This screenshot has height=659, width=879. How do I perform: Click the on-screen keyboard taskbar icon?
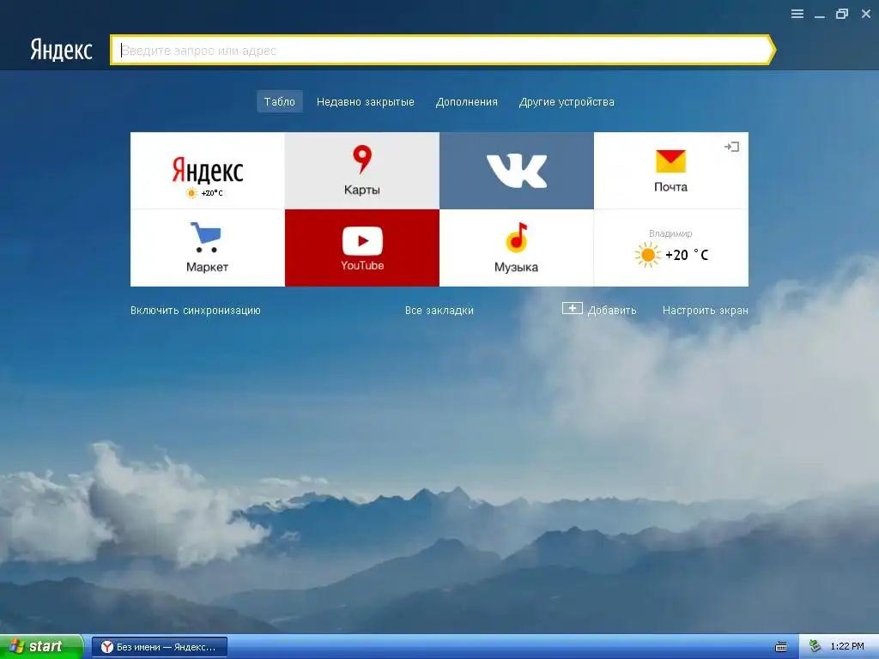point(781,647)
